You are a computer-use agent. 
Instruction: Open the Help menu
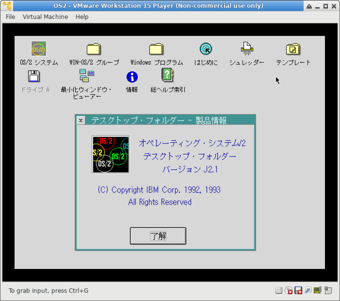coord(82,17)
